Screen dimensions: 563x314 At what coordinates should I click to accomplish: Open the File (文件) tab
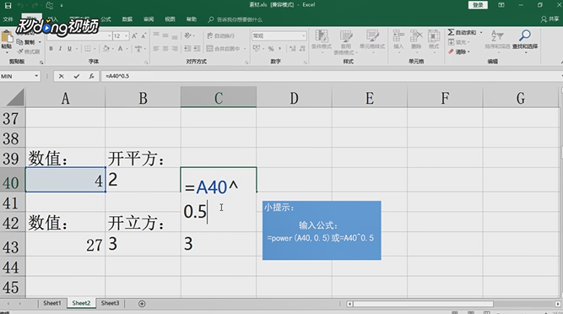pyautogui.click(x=8, y=19)
